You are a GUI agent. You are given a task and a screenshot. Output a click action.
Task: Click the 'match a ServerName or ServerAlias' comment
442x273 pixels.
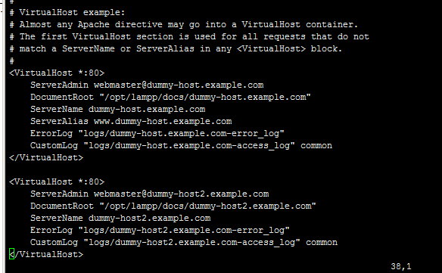pos(176,48)
